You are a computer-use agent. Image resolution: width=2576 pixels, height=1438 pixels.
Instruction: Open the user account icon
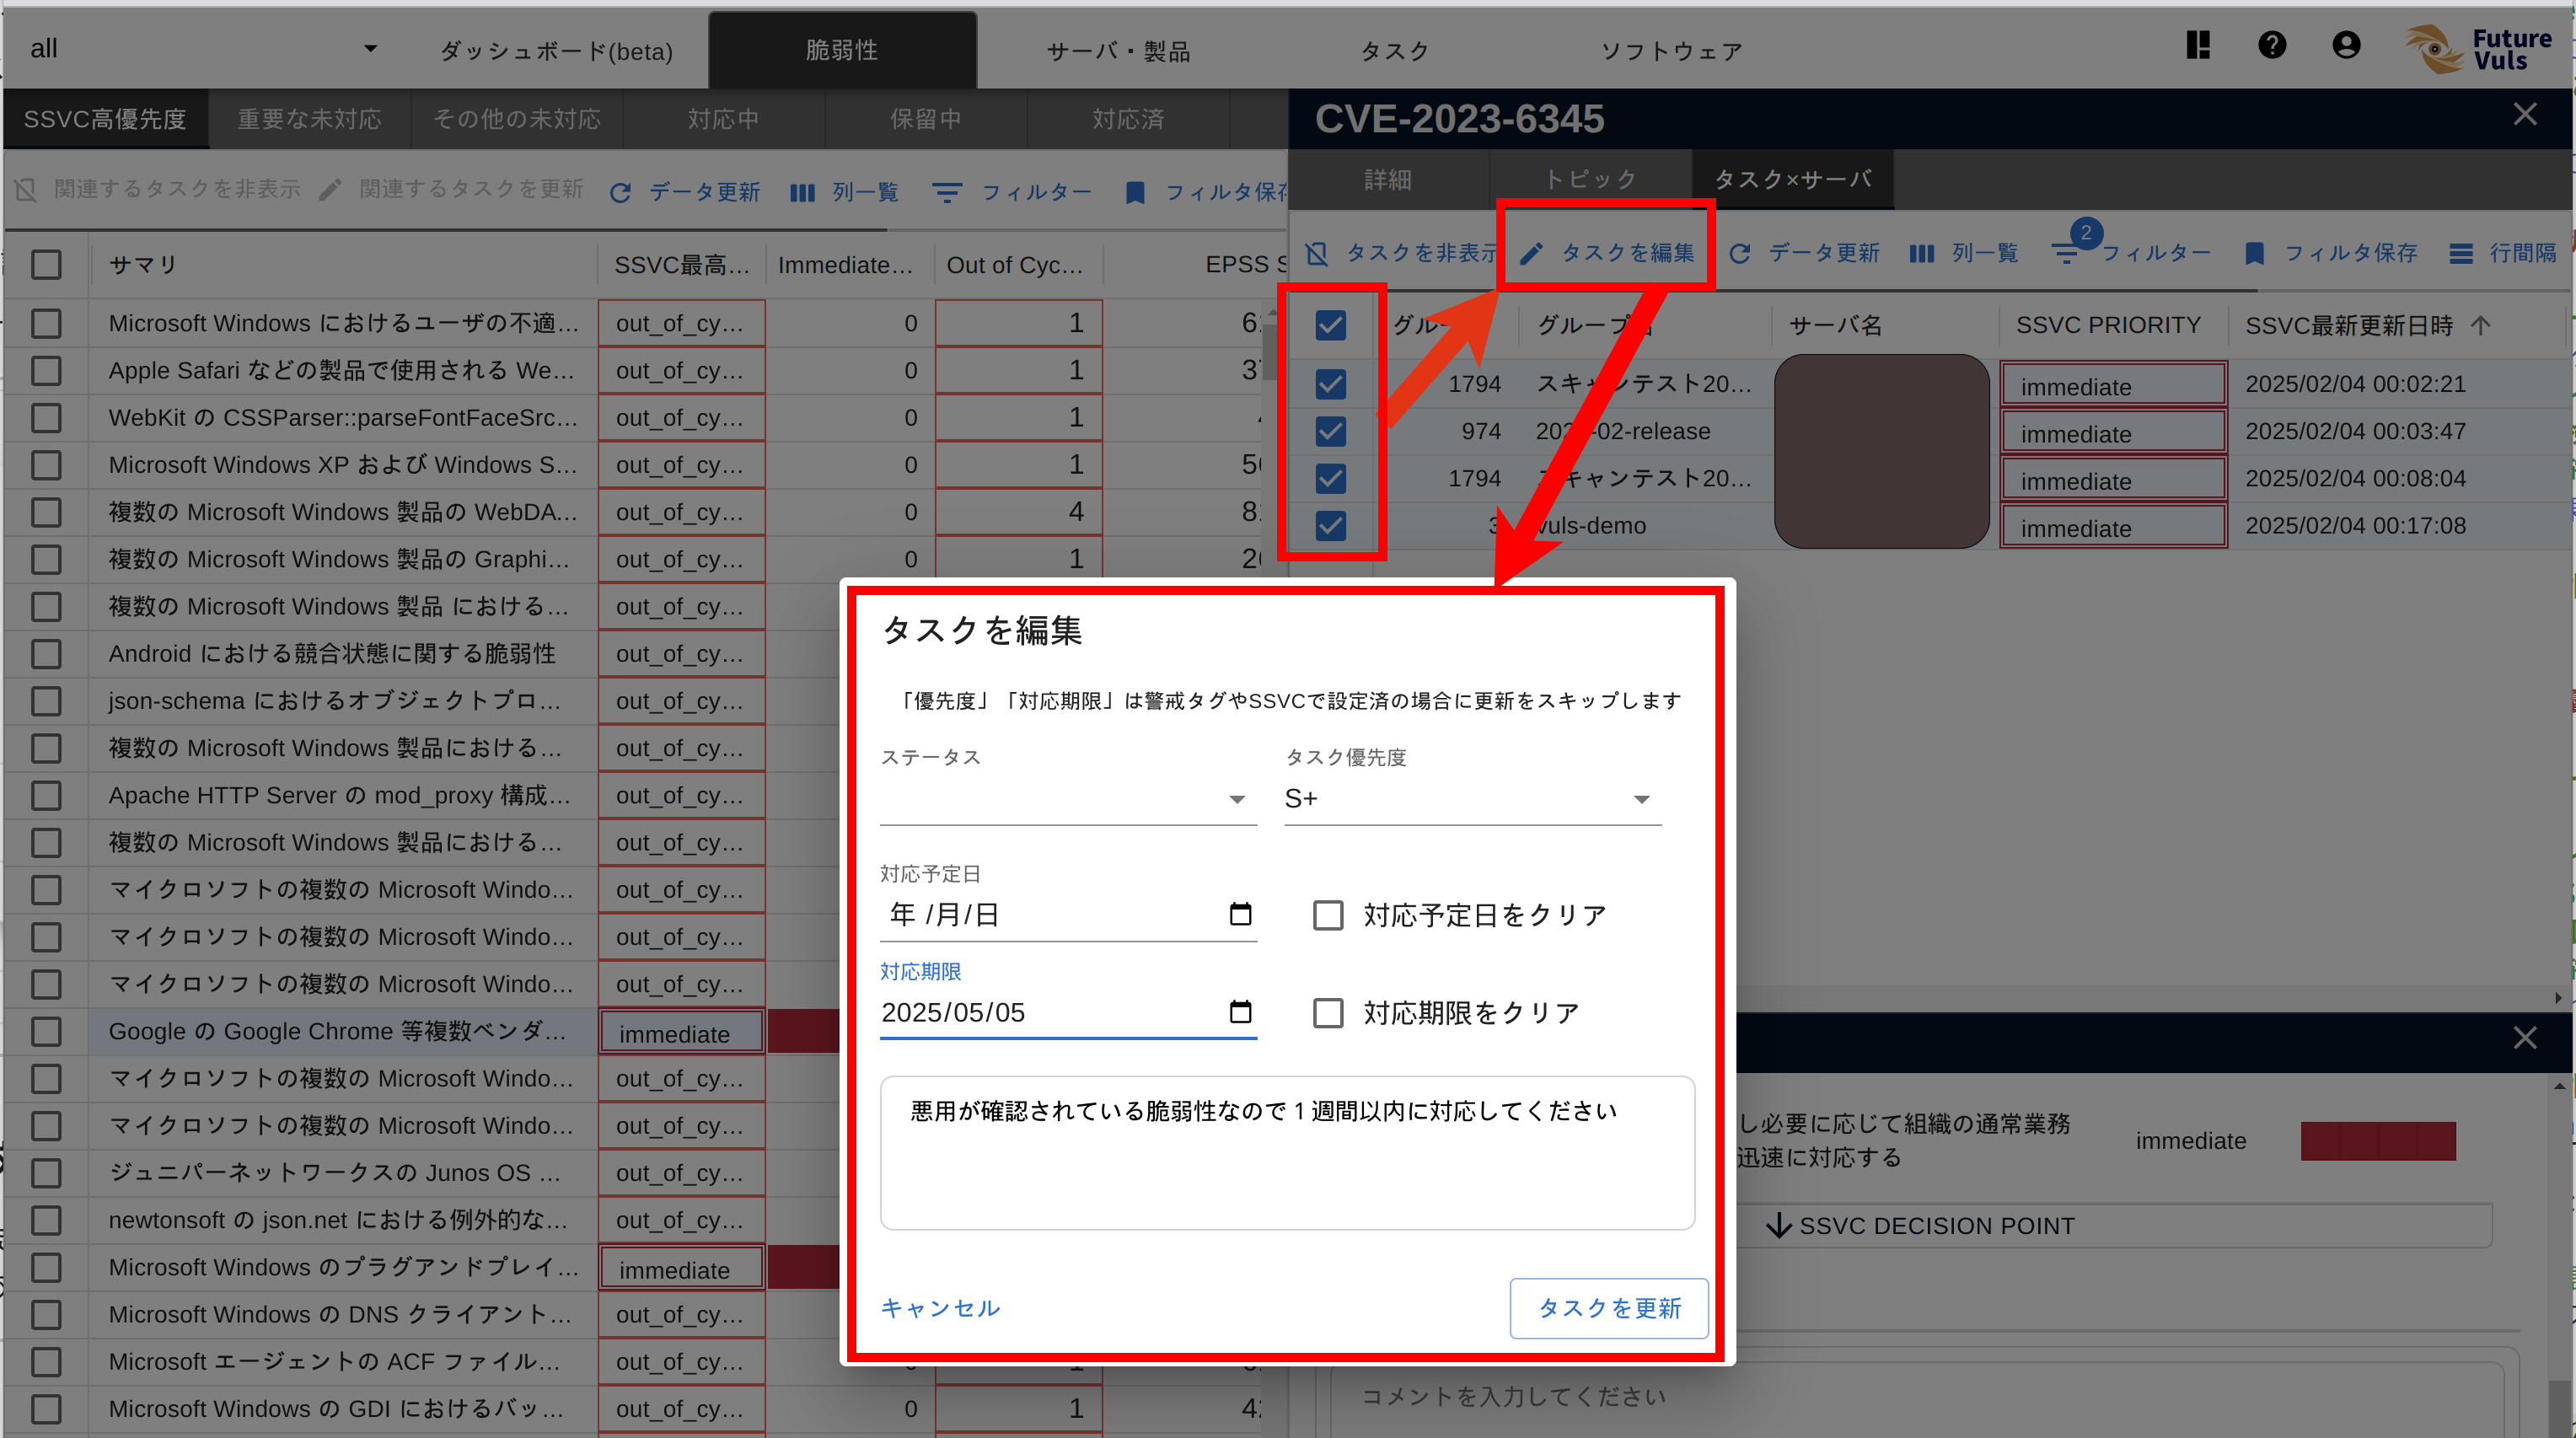click(x=2346, y=45)
